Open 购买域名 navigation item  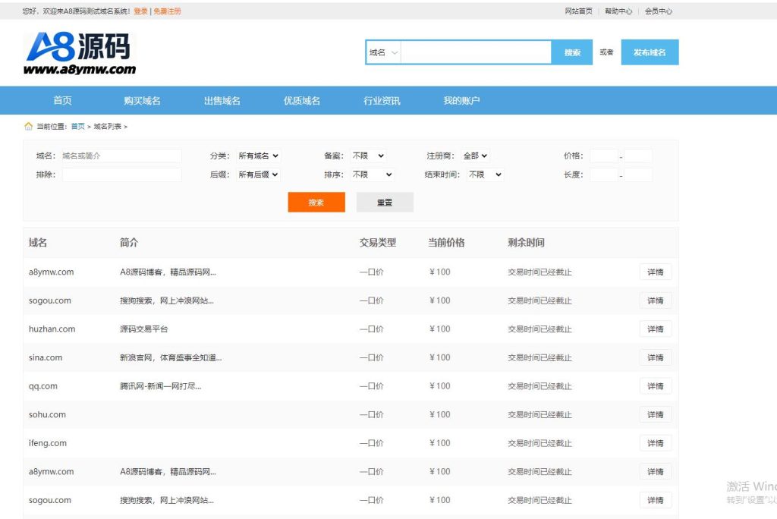click(142, 101)
